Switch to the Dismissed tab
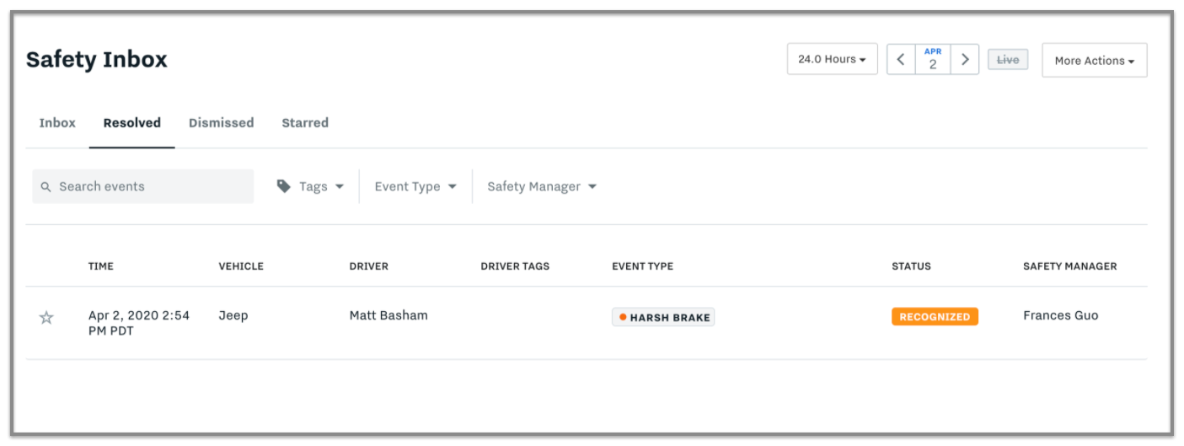Image resolution: width=1184 pixels, height=446 pixels. point(221,122)
